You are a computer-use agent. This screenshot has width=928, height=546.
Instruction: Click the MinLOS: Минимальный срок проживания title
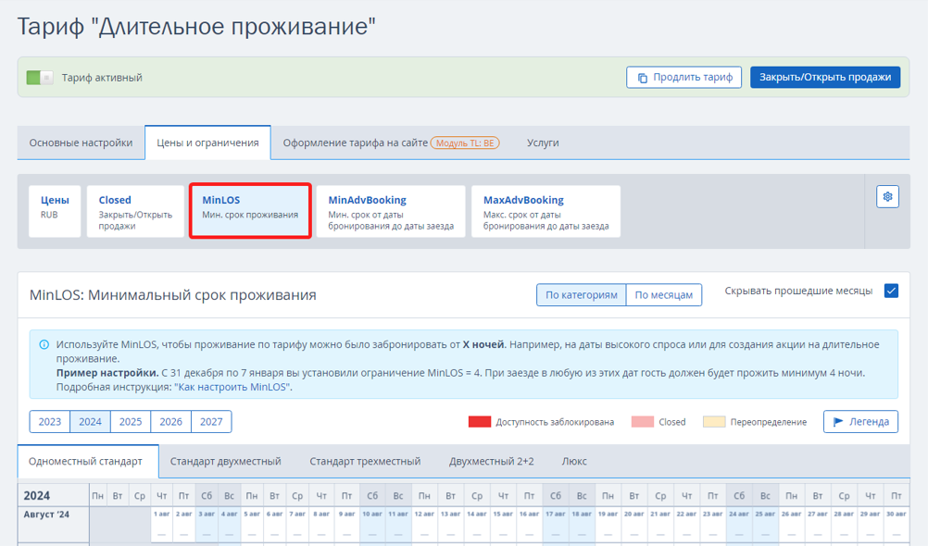tap(173, 294)
